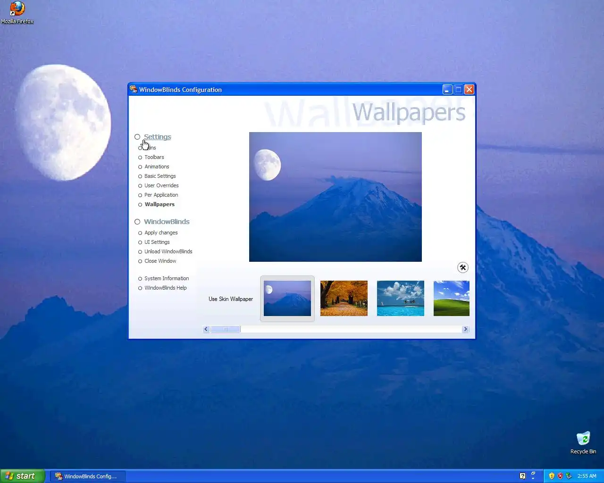Select the moon mountain wallpaper thumbnail

[x=287, y=298]
